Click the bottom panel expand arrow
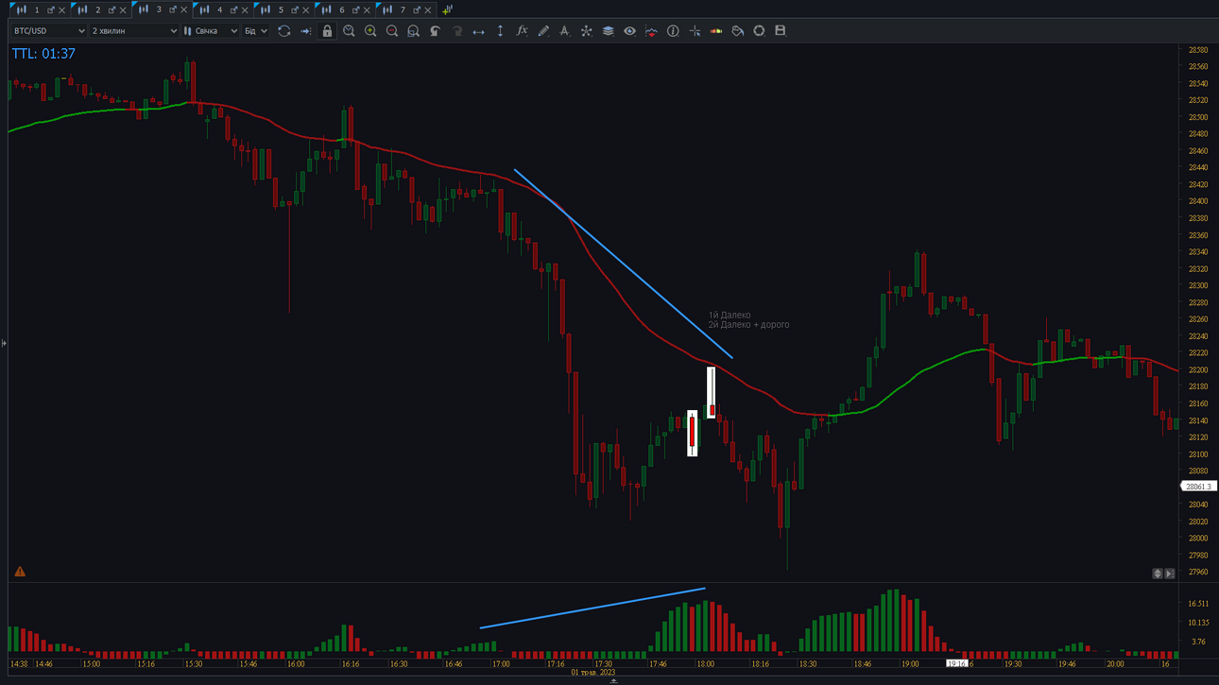This screenshot has height=685, width=1219. (613, 680)
